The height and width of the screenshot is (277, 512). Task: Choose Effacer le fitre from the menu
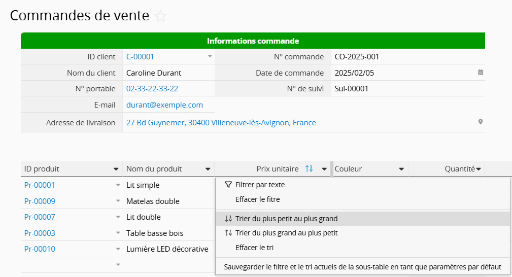tap(257, 199)
